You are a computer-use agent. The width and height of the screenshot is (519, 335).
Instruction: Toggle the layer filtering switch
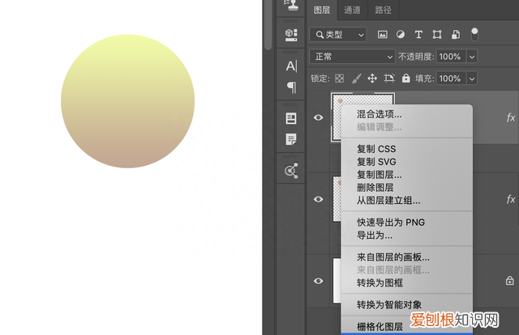click(474, 34)
